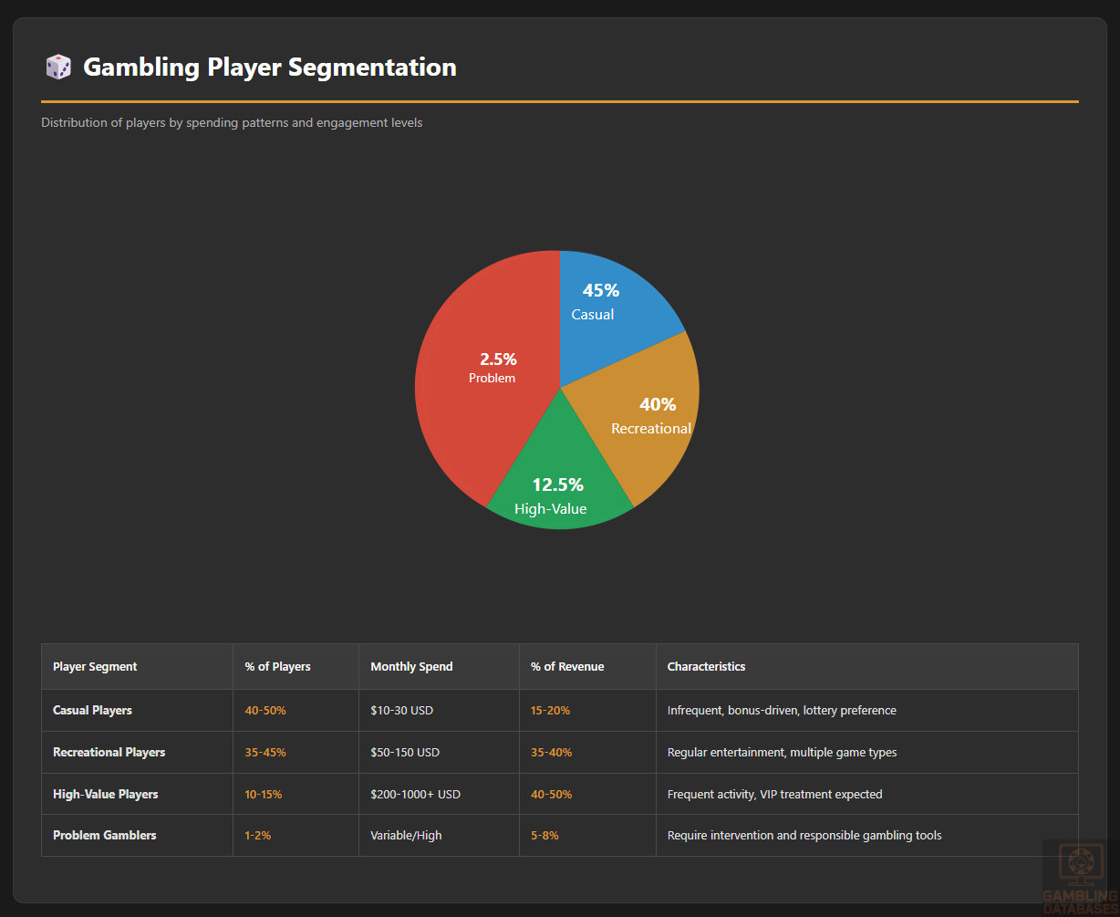This screenshot has width=1120, height=917.
Task: Select the Casual Players row label
Action: point(92,710)
